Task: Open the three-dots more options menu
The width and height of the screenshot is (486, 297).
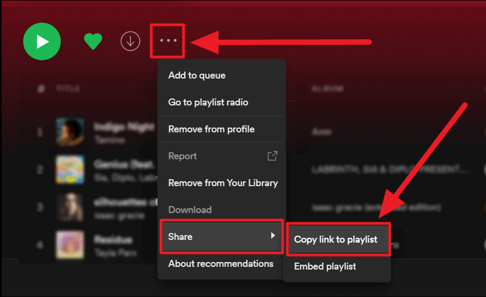Action: [168, 41]
